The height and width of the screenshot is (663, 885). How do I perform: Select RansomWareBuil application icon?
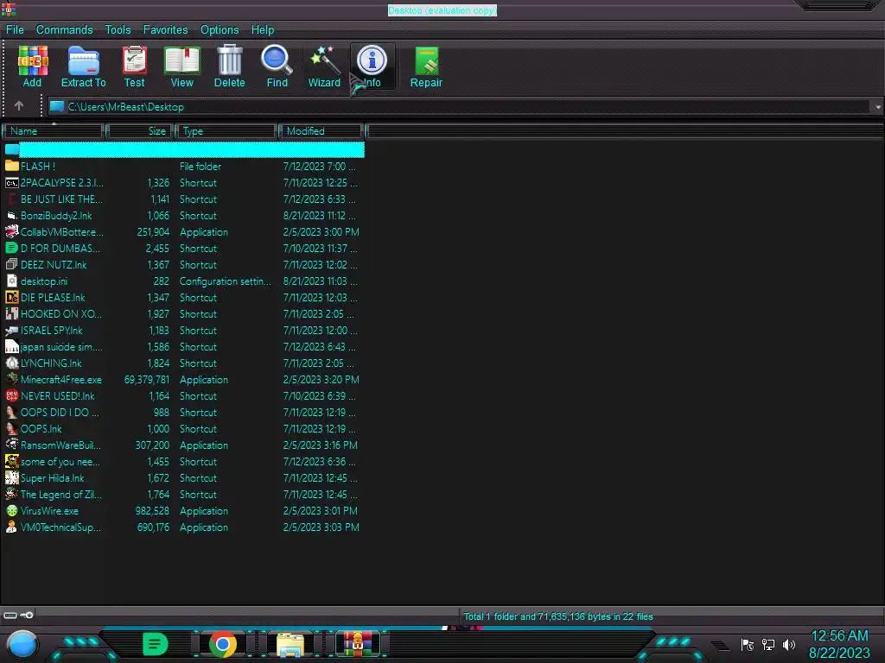(x=12, y=445)
